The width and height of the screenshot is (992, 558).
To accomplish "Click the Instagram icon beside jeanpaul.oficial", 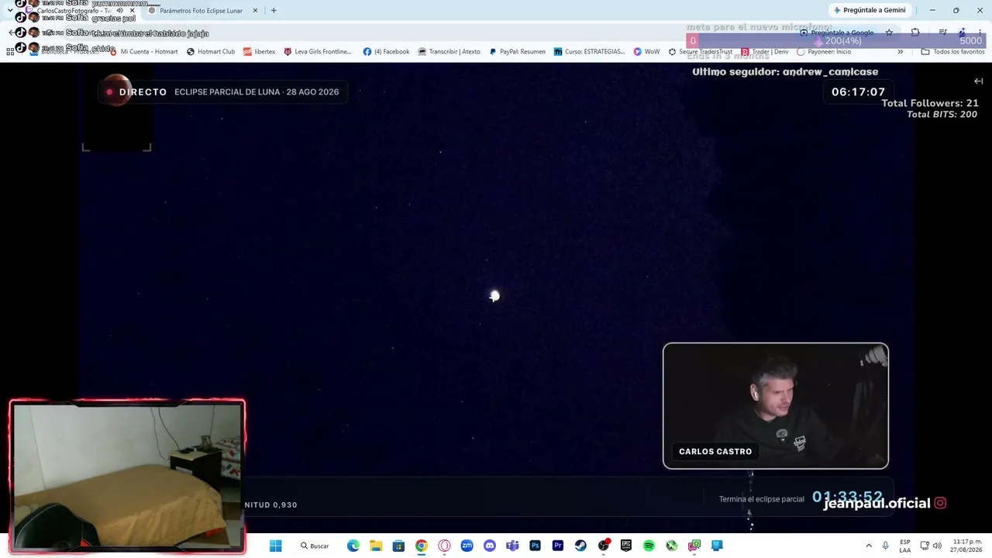I will [x=940, y=503].
